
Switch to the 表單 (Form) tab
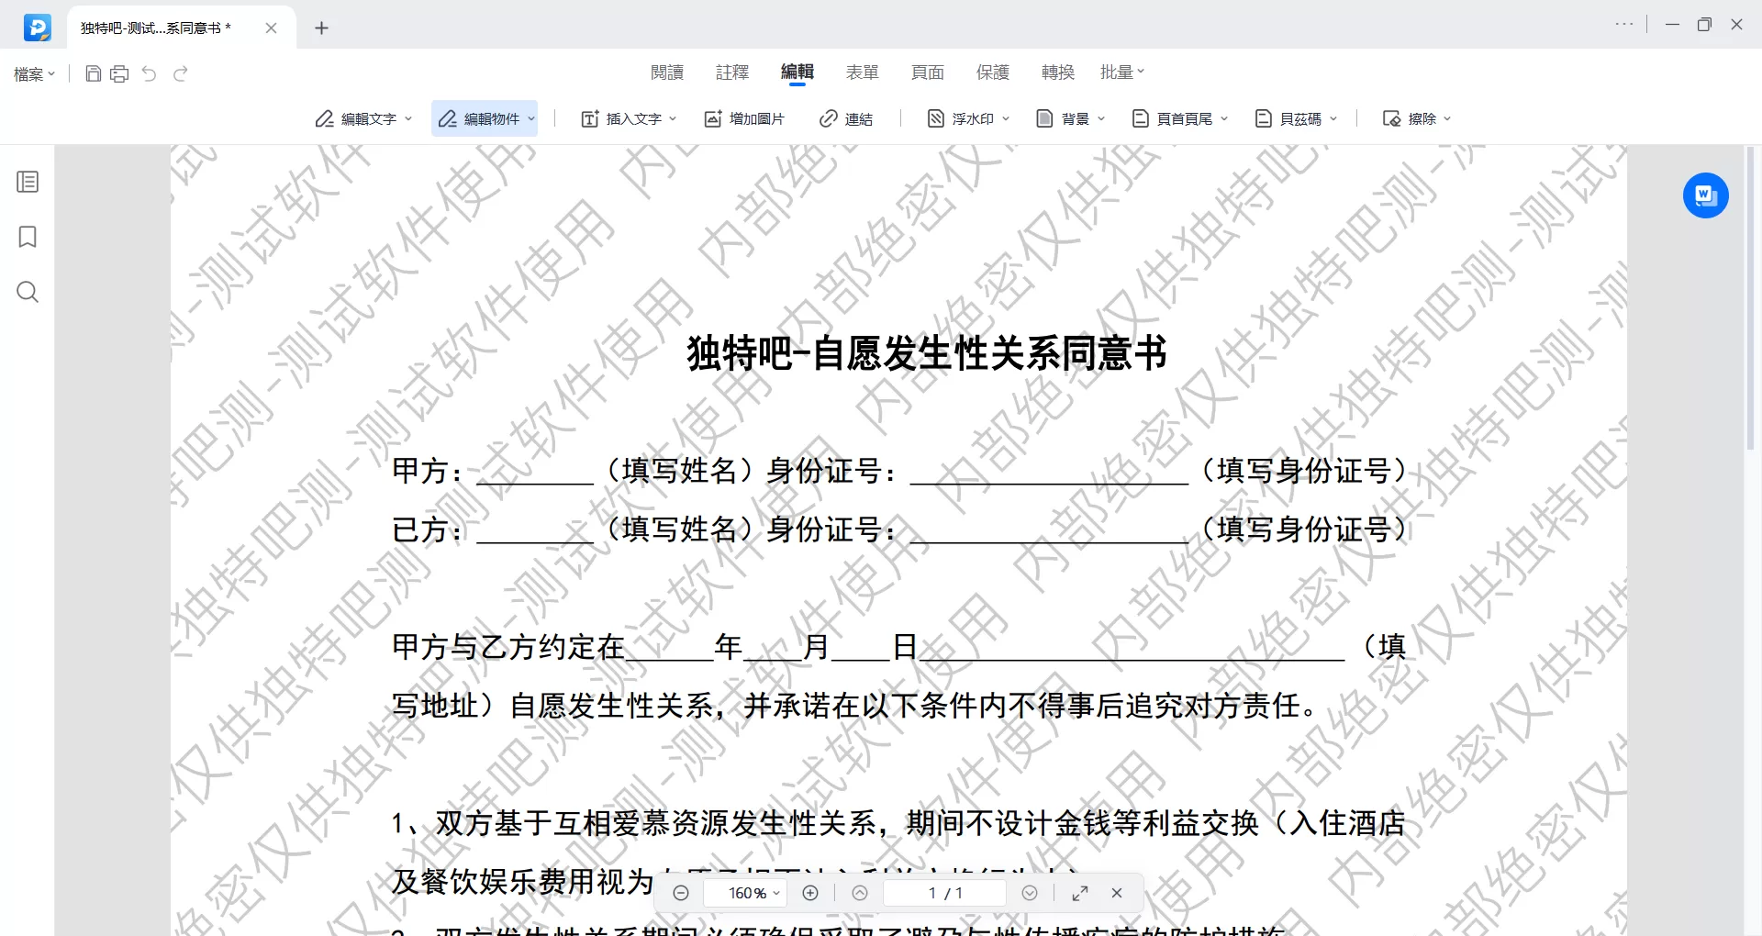863,72
